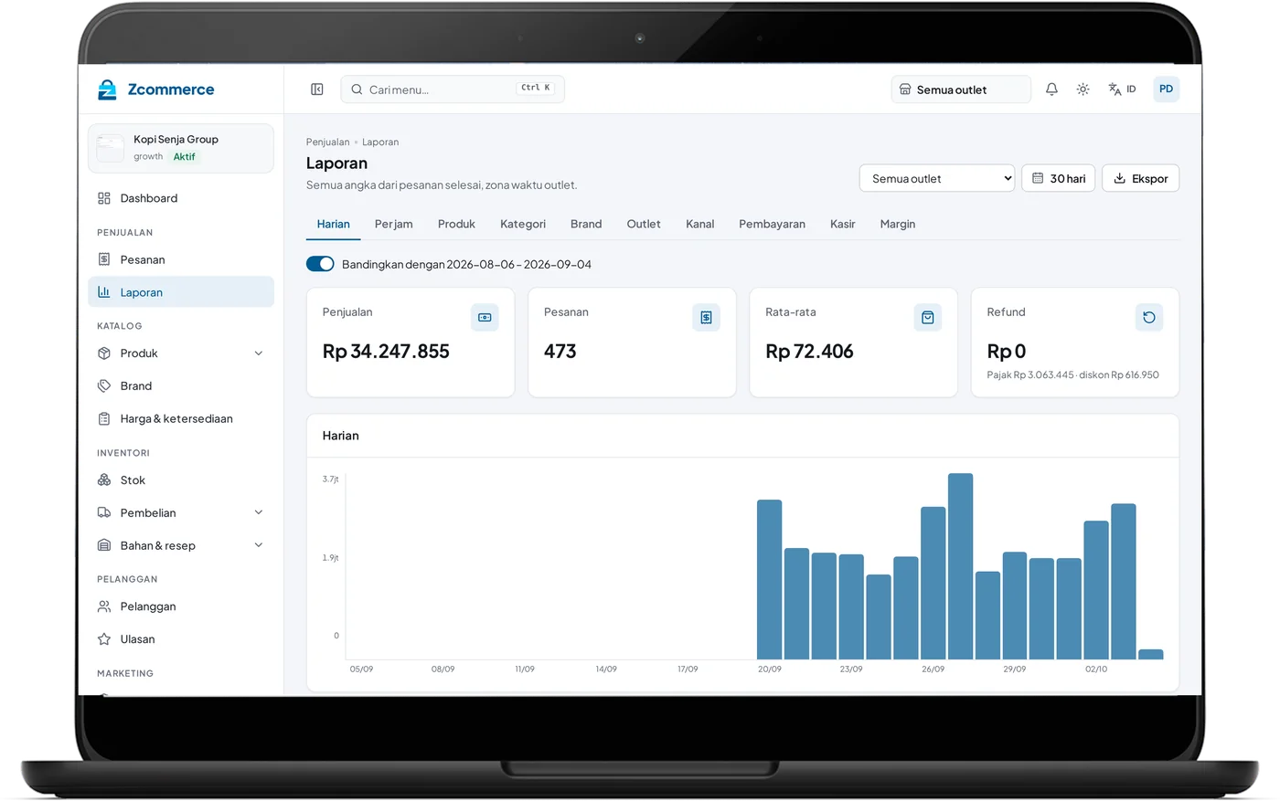Click the Rata-rata card bag icon
Image resolution: width=1280 pixels, height=801 pixels.
[x=927, y=317]
